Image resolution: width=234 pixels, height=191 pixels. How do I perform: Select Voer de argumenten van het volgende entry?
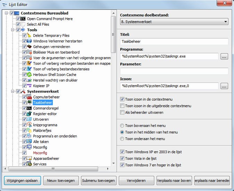[72, 58]
